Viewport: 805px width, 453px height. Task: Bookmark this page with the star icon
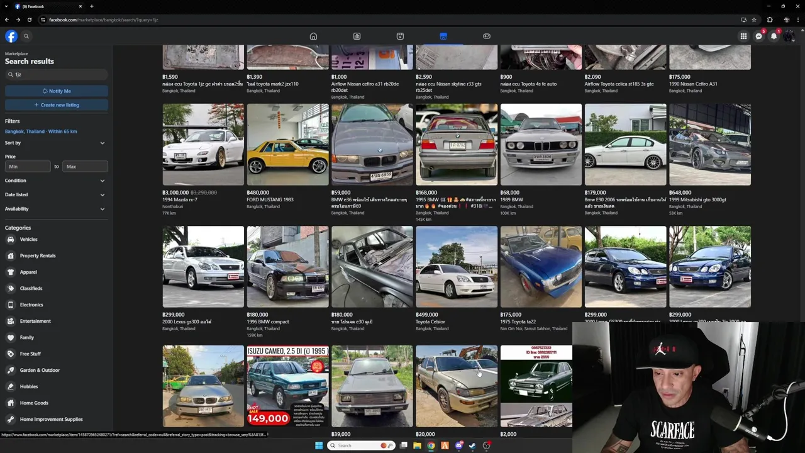754,20
